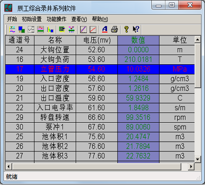Open the 开始 menu
This screenshot has height=185, width=205.
click(12, 19)
